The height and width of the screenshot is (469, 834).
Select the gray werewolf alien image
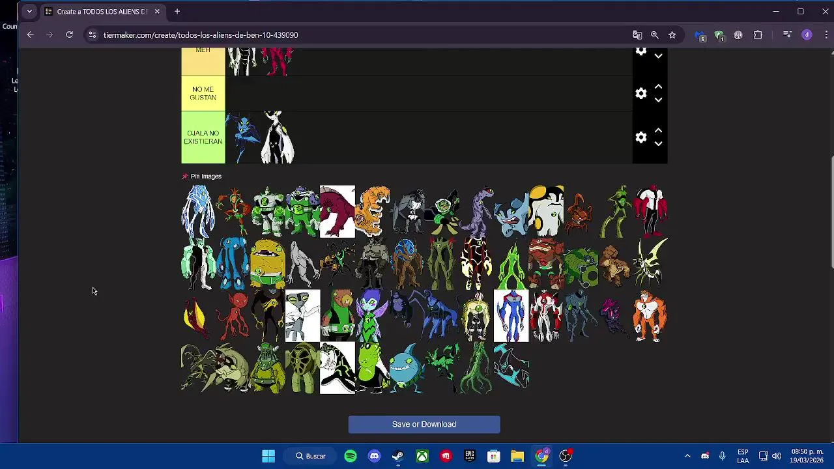(x=407, y=211)
